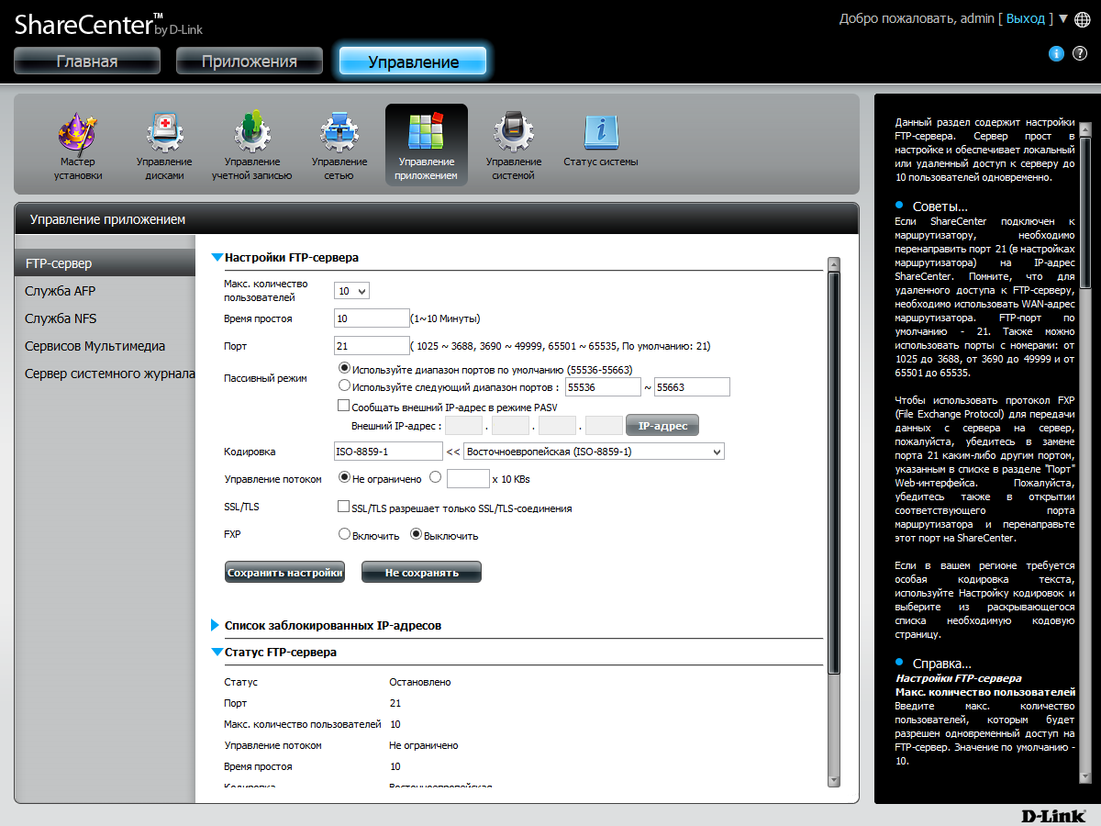Open Управление системой icon
This screenshot has width=1101, height=826.
point(513,146)
